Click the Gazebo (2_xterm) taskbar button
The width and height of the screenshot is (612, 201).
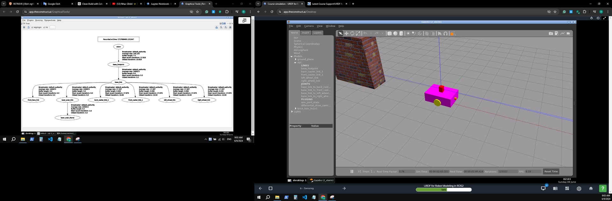[322, 180]
